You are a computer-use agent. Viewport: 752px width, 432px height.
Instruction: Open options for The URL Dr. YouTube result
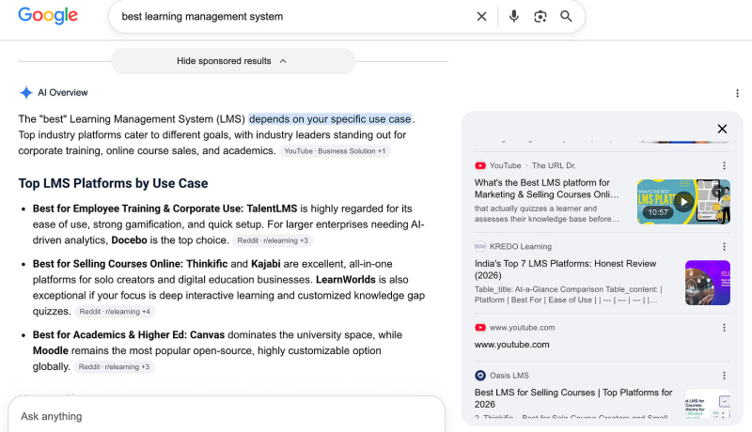pyautogui.click(x=724, y=165)
